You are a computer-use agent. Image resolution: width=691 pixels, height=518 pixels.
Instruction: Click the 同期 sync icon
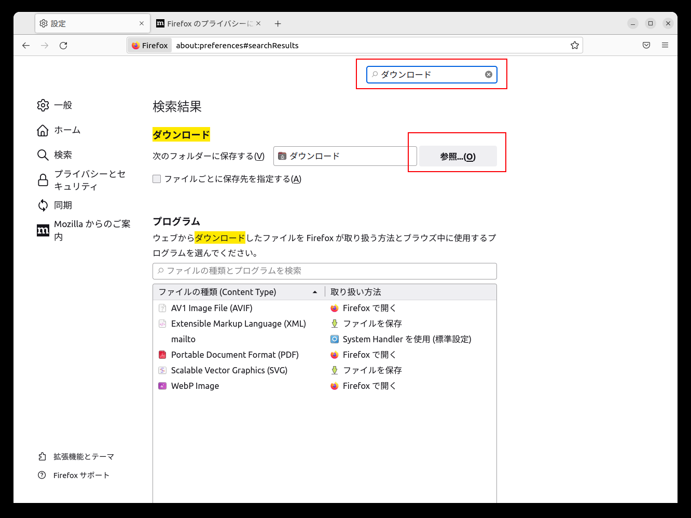[43, 205]
